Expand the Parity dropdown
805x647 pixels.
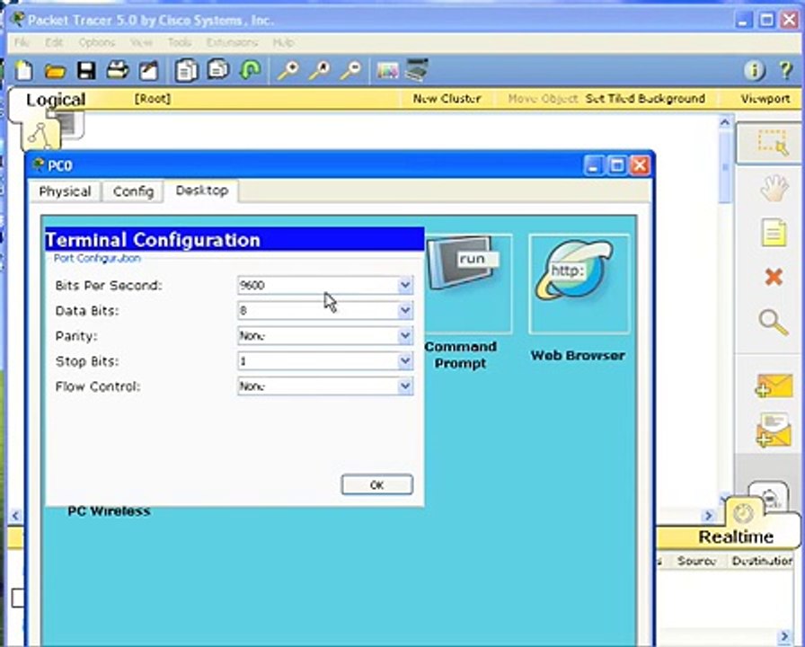[405, 335]
